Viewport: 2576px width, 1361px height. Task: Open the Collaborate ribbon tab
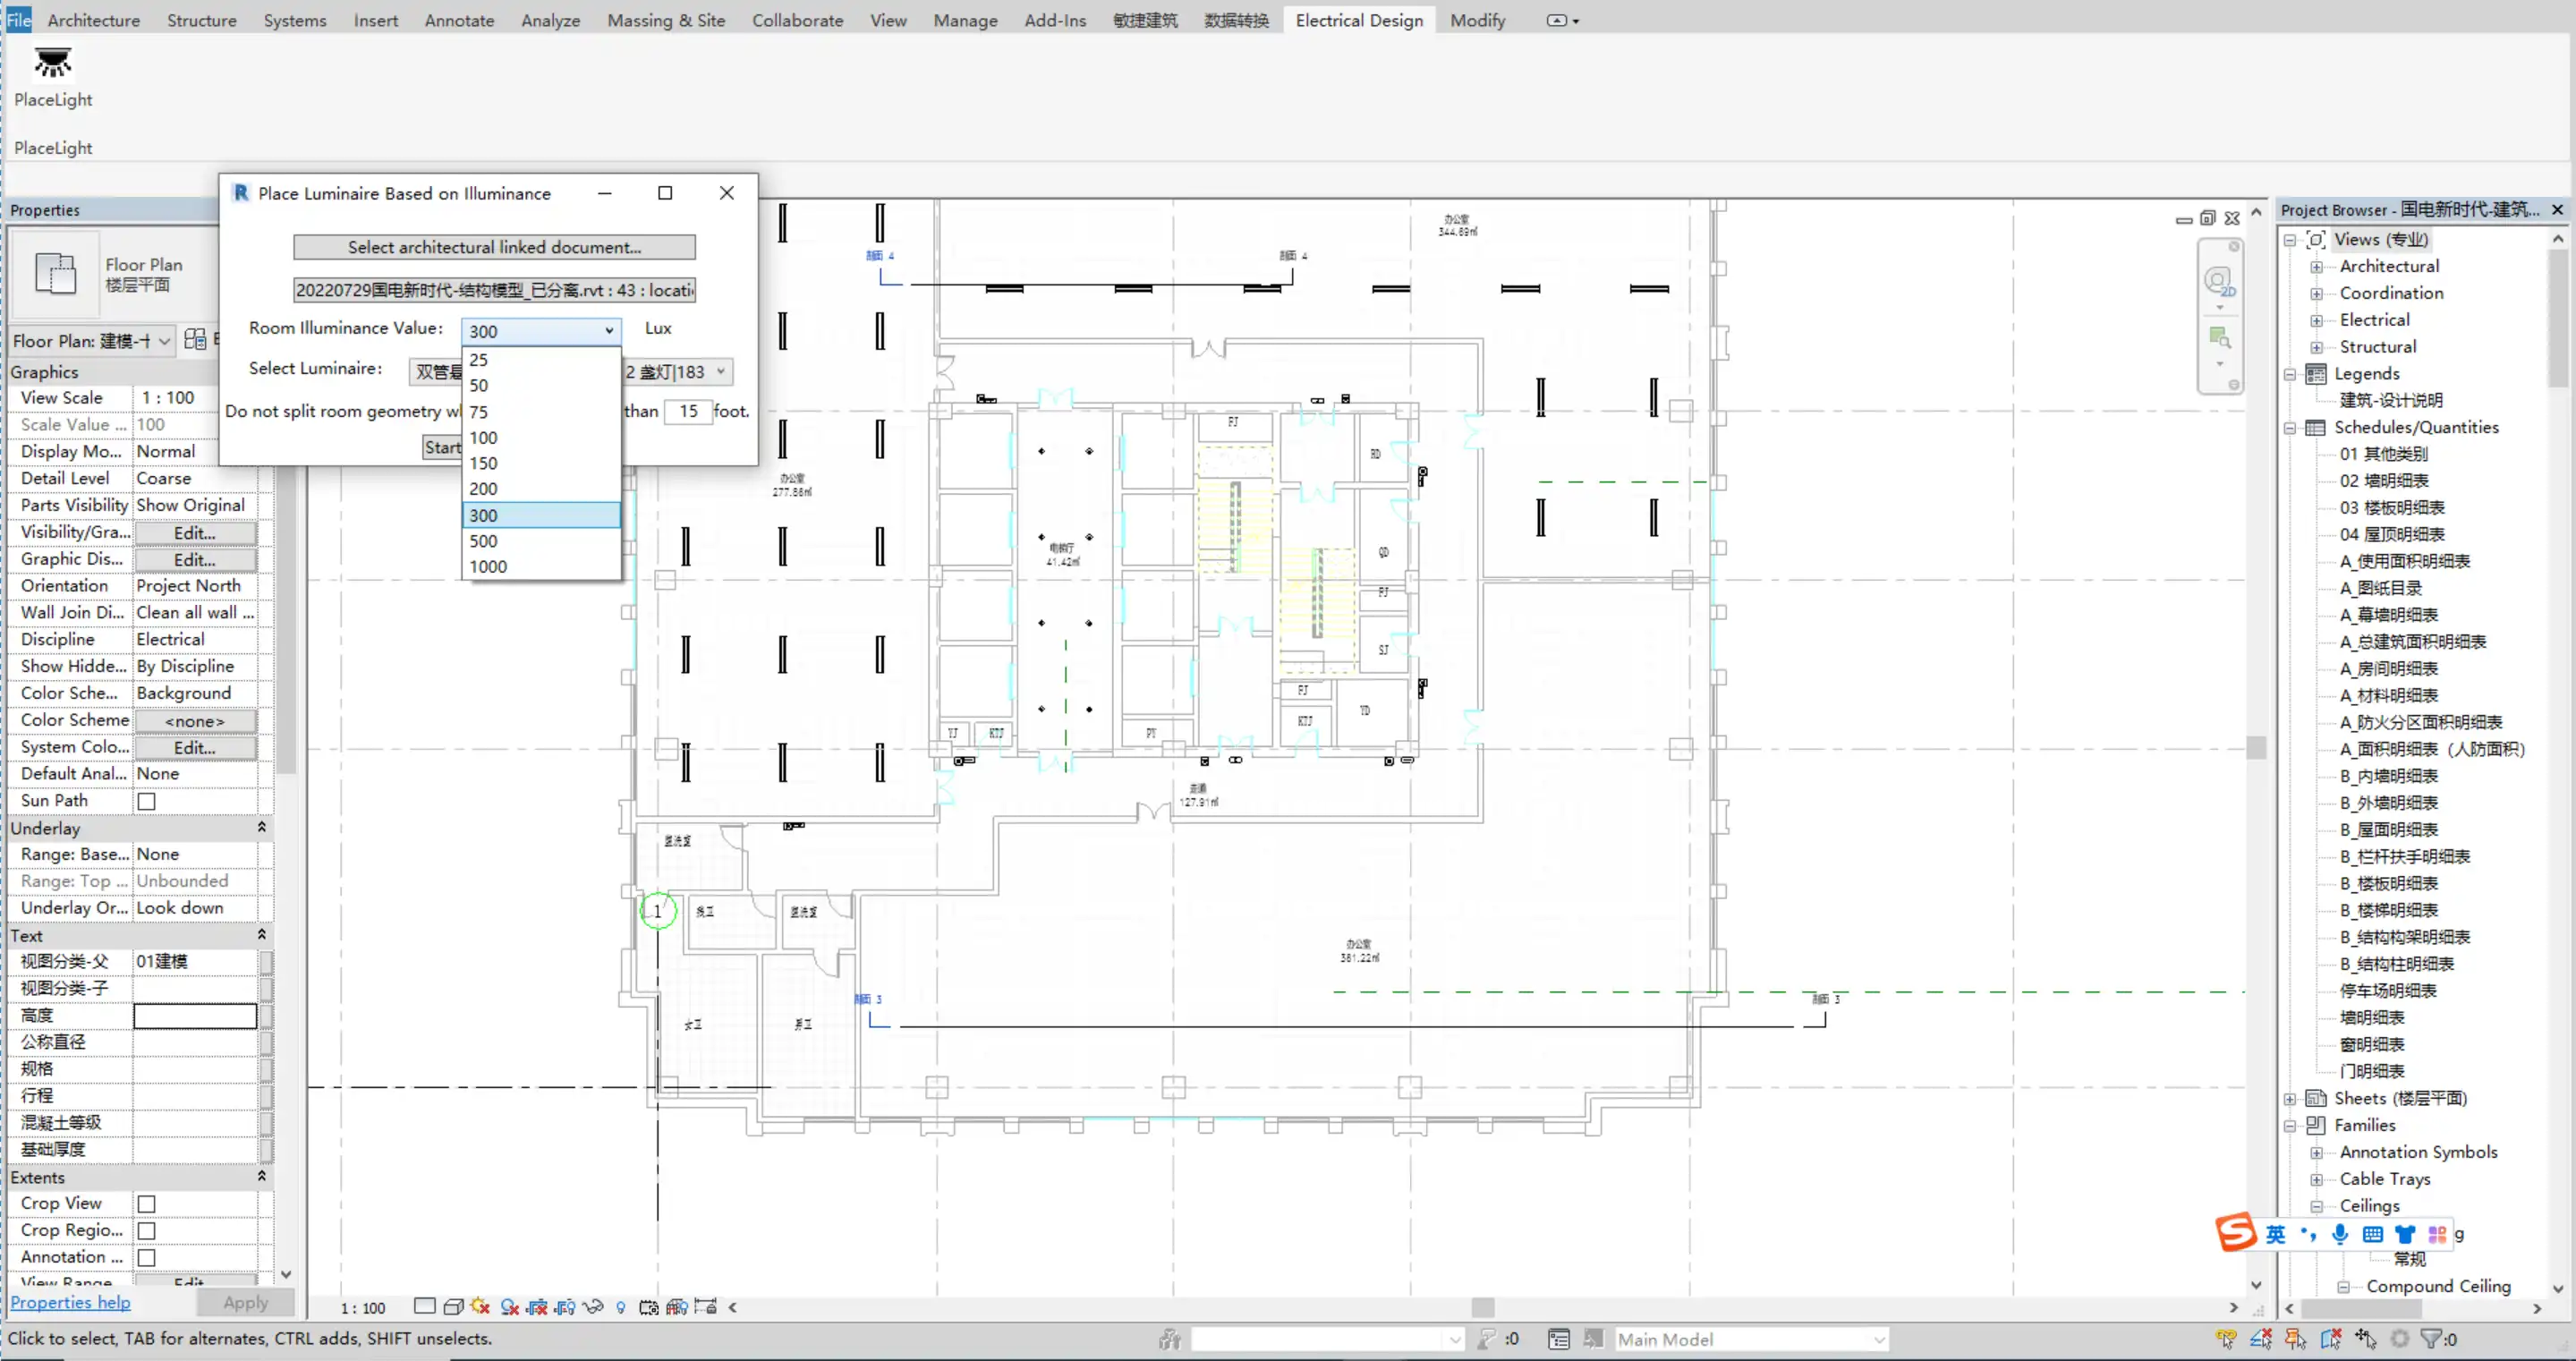797,20
